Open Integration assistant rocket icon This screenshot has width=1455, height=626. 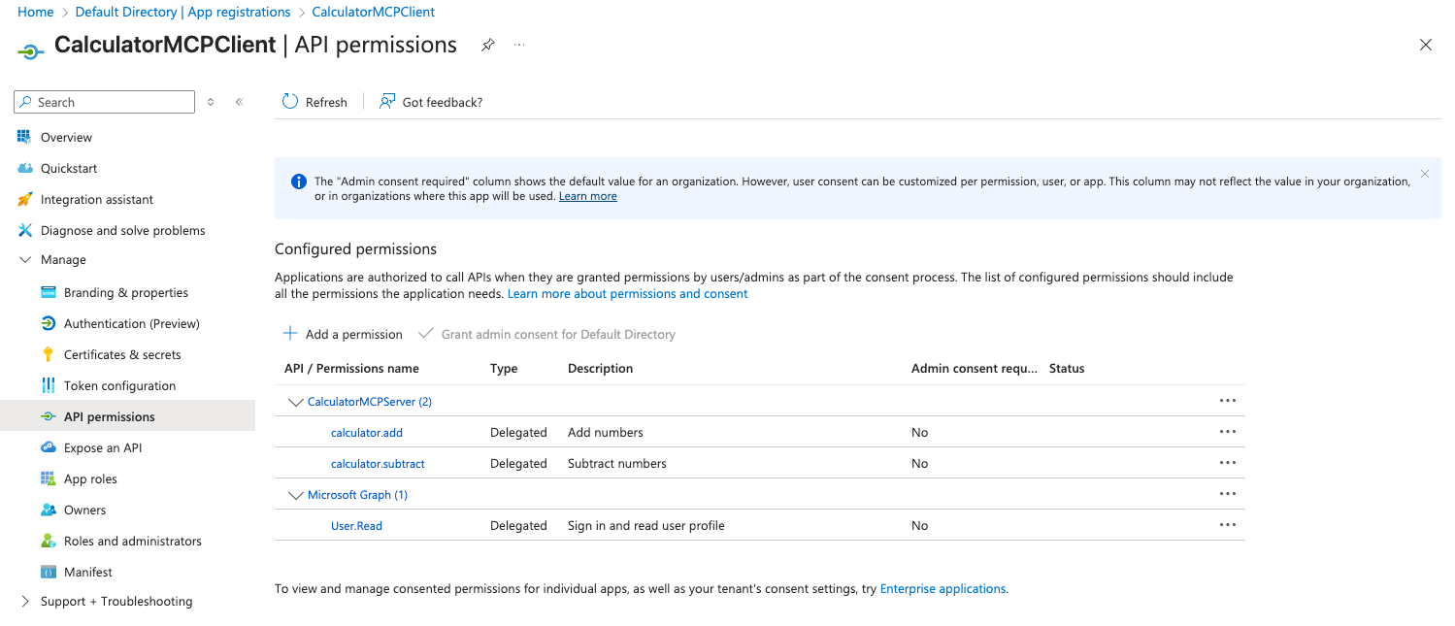25,199
